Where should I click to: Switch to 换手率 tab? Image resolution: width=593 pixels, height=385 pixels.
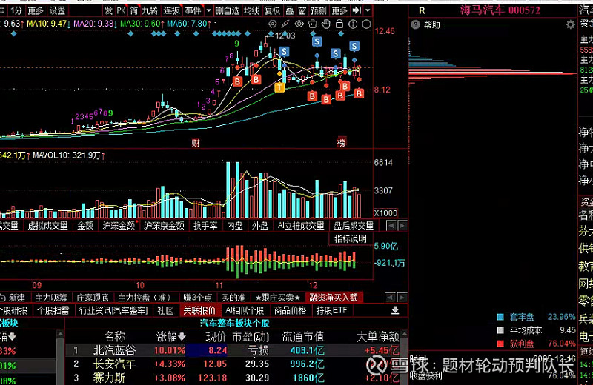point(205,226)
